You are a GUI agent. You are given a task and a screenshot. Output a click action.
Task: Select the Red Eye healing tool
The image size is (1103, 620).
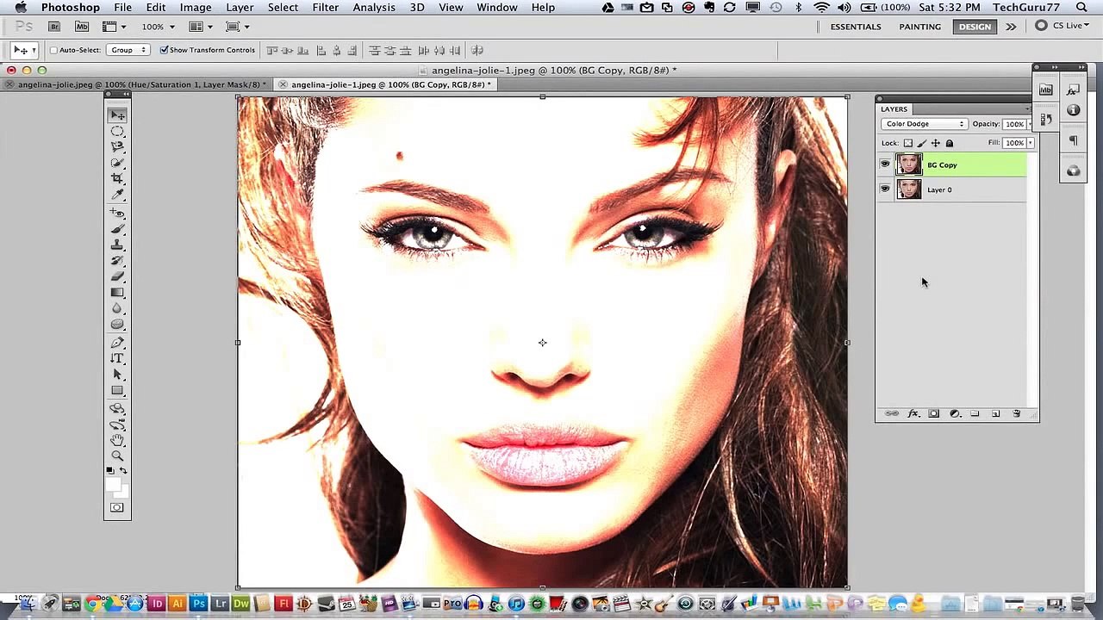117,213
